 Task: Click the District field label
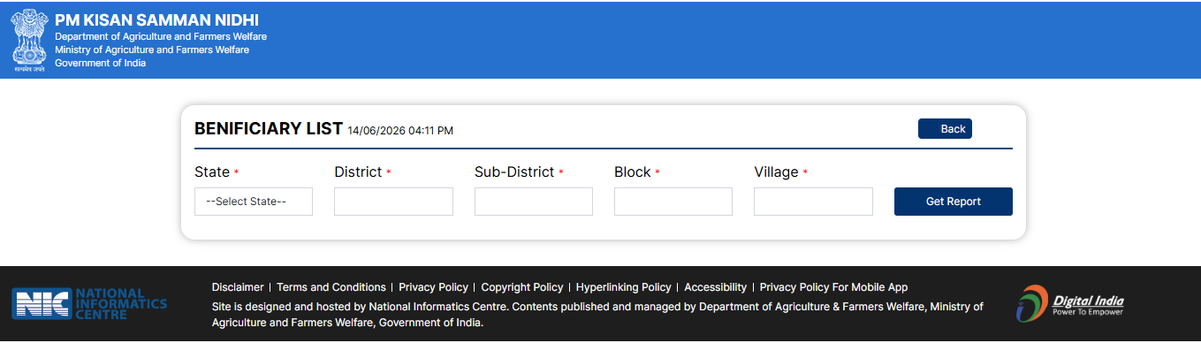(358, 172)
